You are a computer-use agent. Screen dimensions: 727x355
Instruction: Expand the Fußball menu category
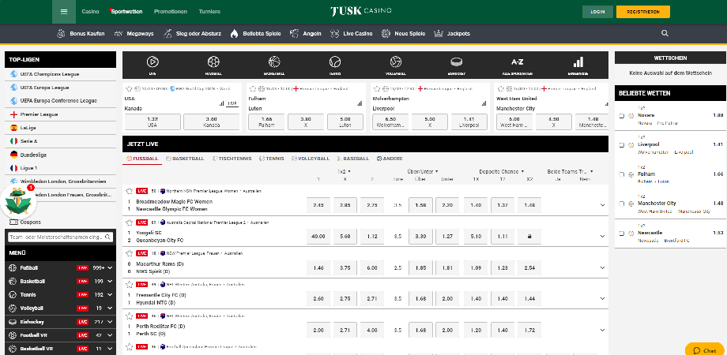(110, 268)
